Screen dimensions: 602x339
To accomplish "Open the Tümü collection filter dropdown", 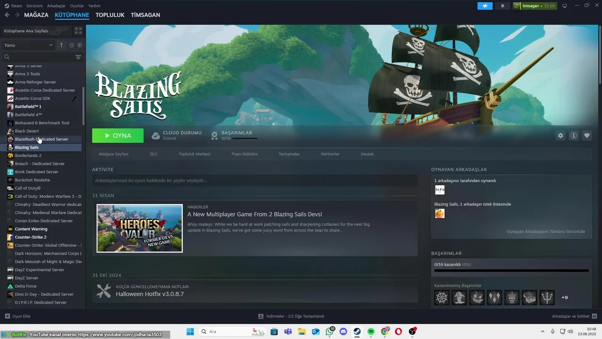I will (x=29, y=45).
